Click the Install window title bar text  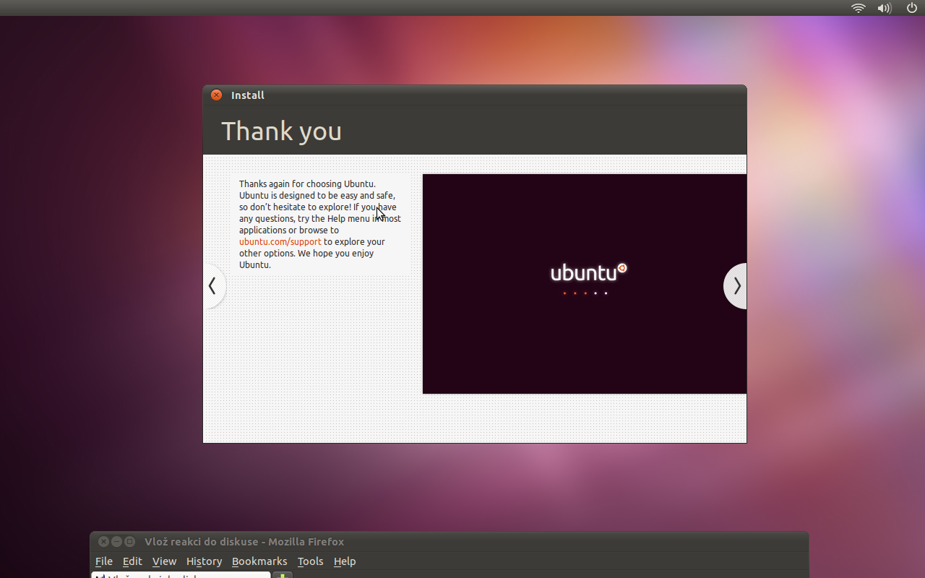point(248,95)
